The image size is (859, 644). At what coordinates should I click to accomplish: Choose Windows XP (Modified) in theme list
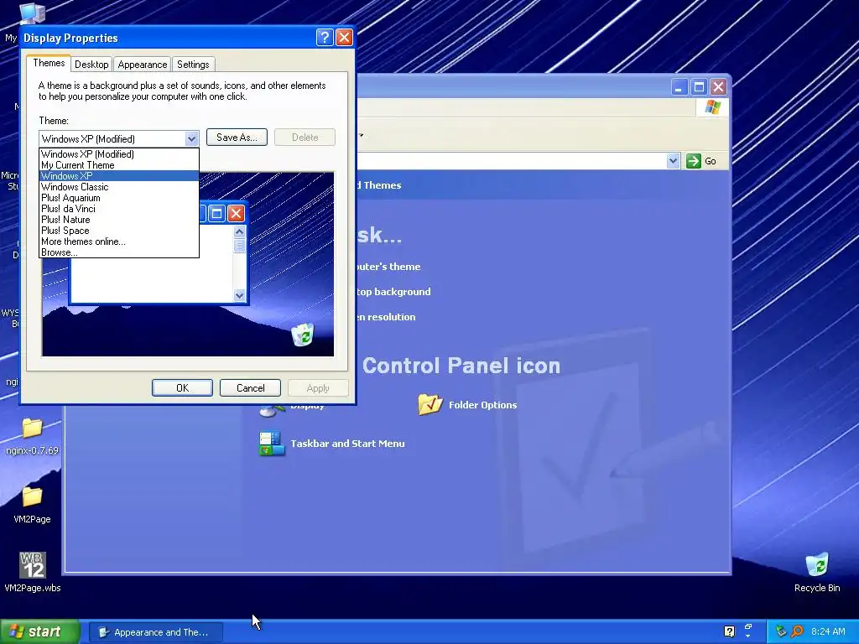click(119, 154)
